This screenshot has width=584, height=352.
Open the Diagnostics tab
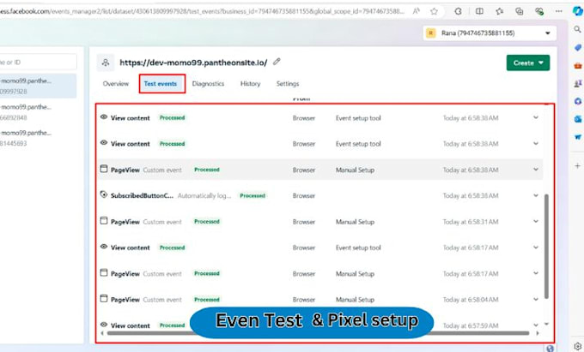click(x=208, y=84)
